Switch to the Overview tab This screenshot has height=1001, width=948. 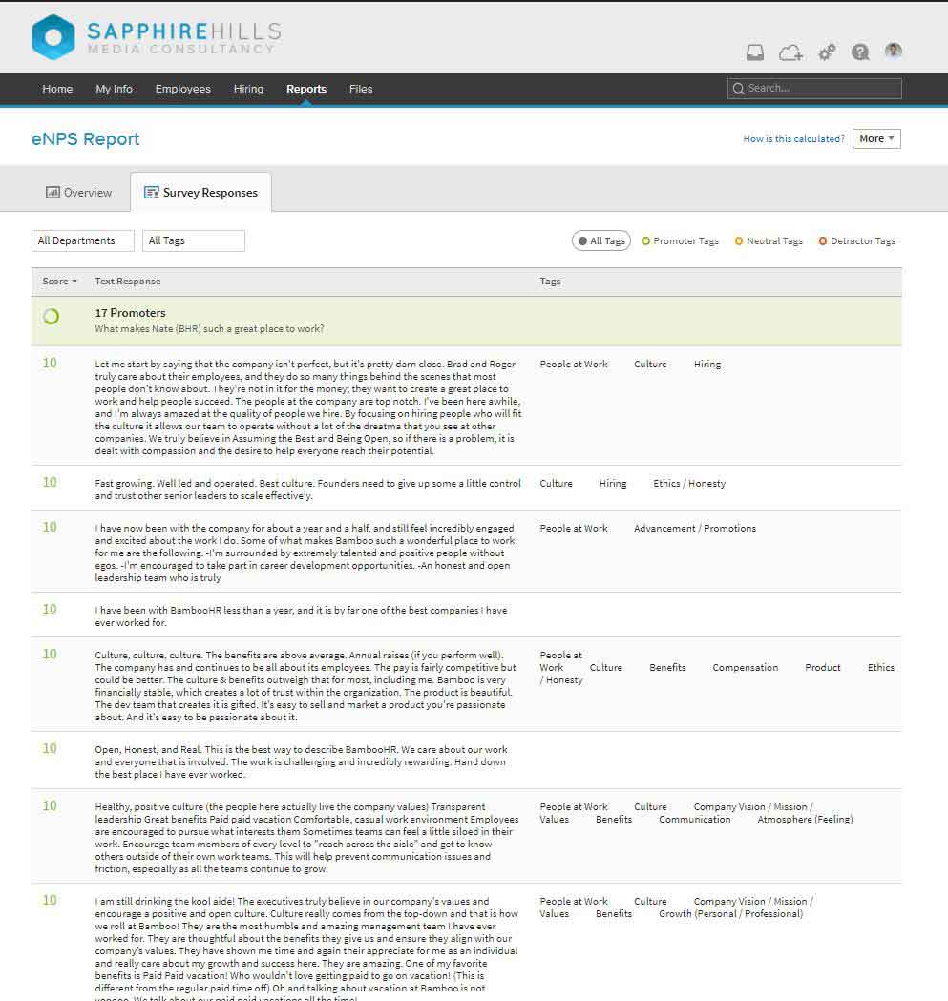pos(78,192)
